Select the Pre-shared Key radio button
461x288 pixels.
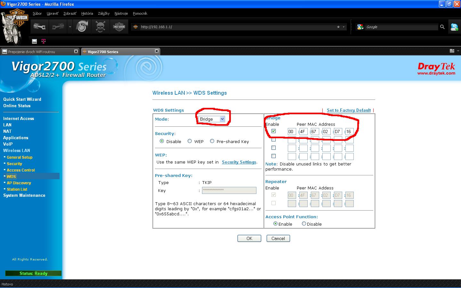click(x=212, y=141)
